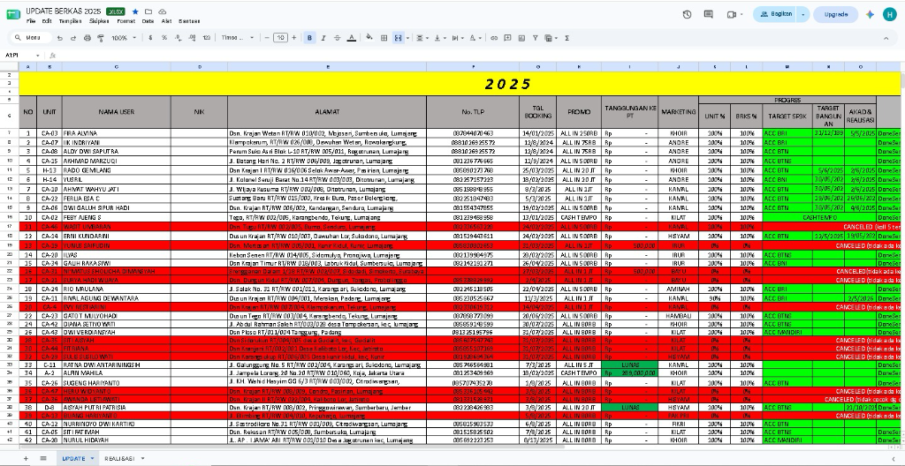Decrease font size with minus button

[x=267, y=38]
